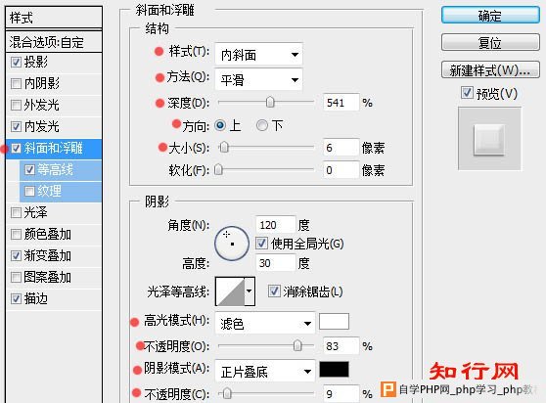Image resolution: width=546 pixels, height=403 pixels.
Task: Open the 样式 style dropdown showing 内斜面
Action: point(258,55)
